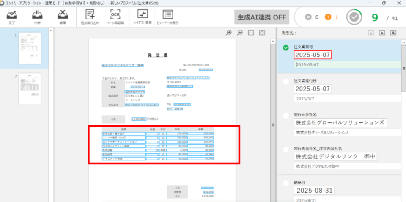Select the largest font size A icon

(393, 33)
